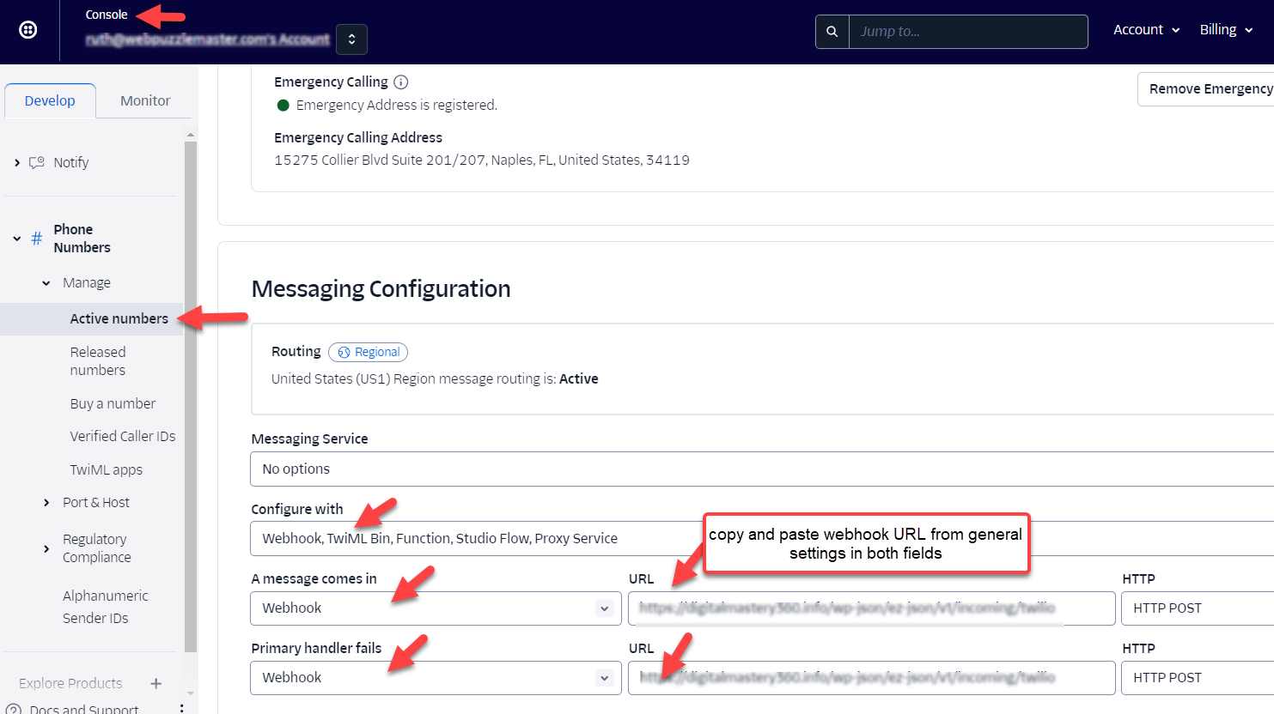Open Notify in the sidebar

(70, 162)
